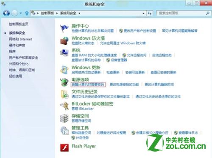Open the Windows 防火墙 heading

pos(88,38)
